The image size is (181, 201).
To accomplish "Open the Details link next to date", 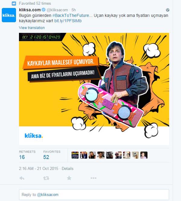I will coord(68,169).
